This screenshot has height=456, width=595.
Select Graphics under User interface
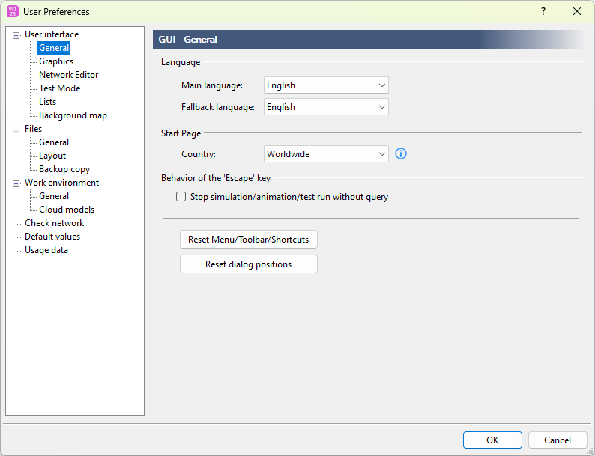coord(56,61)
